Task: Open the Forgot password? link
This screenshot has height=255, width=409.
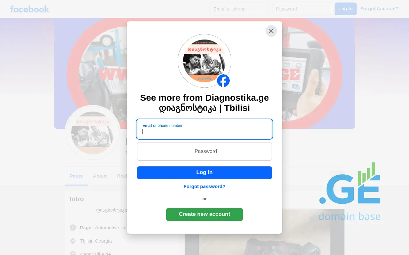Action: click(204, 186)
